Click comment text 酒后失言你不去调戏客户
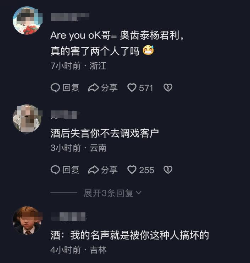 tap(104, 133)
